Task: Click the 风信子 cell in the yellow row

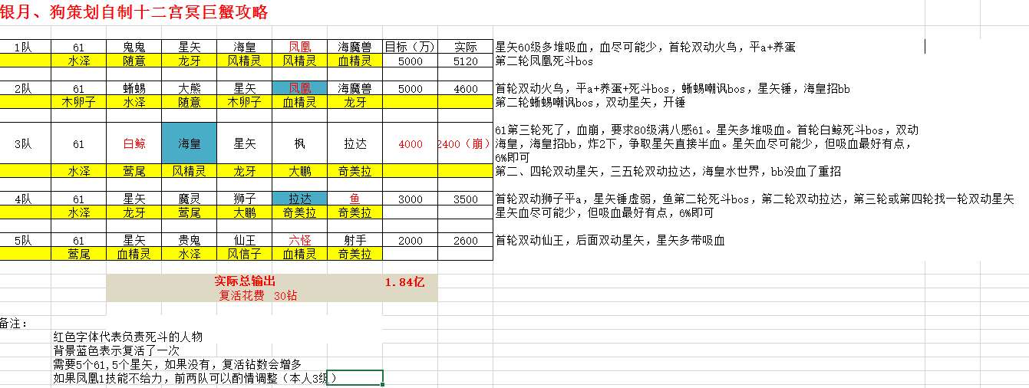Action: click(x=244, y=254)
